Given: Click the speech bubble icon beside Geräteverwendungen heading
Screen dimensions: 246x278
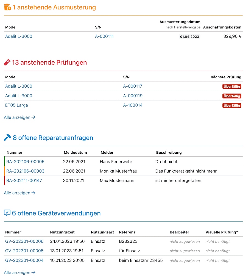Looking at the screenshot, I should click(x=7, y=213).
